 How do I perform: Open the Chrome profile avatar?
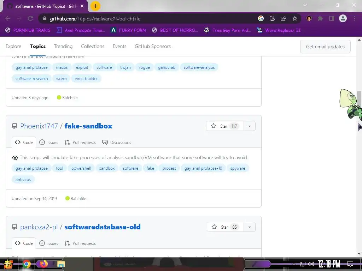pos(343,18)
